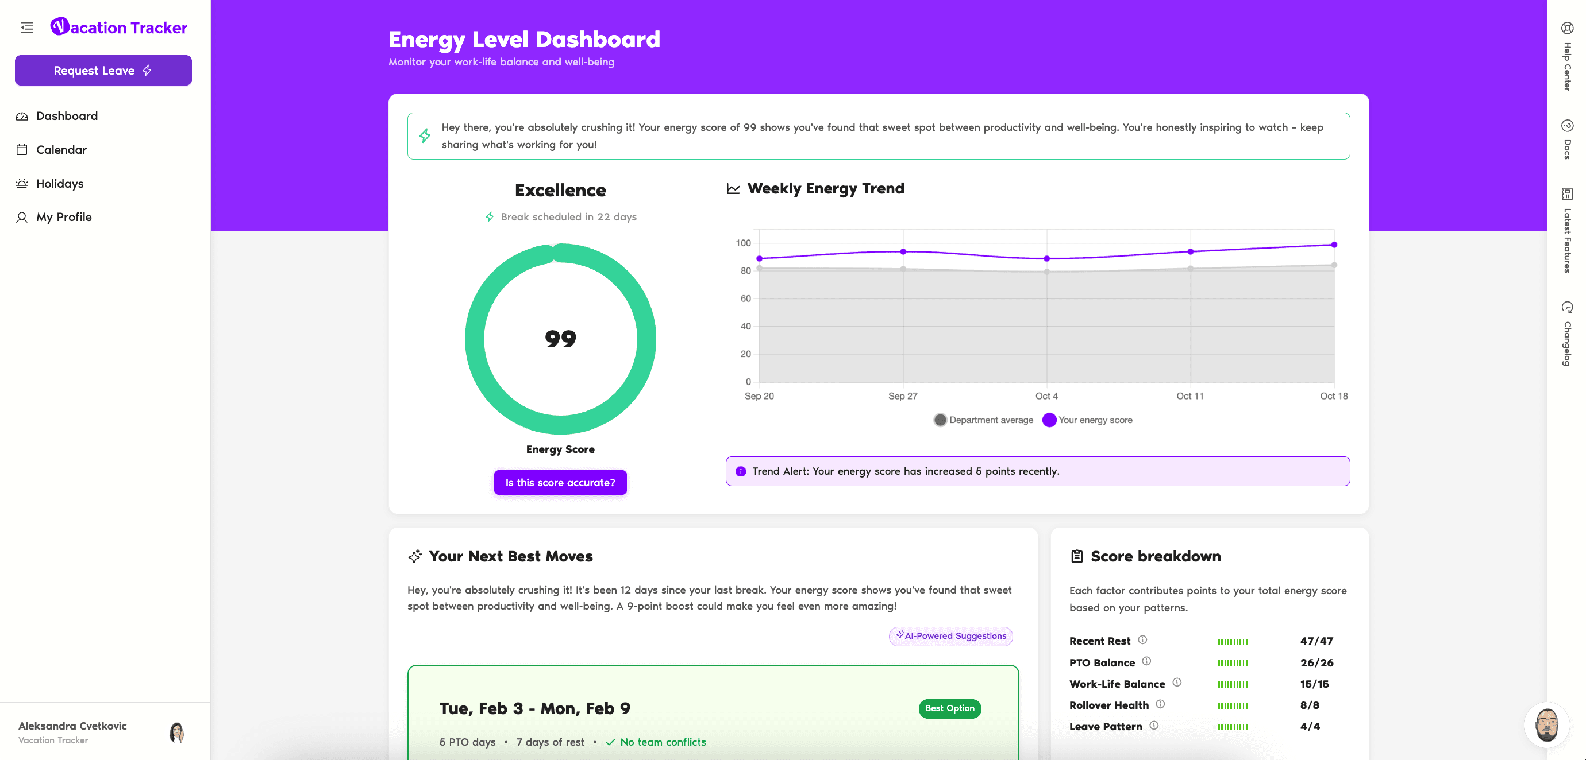This screenshot has width=1586, height=760.
Task: Select the Oct 18 energy score point
Action: point(1334,245)
